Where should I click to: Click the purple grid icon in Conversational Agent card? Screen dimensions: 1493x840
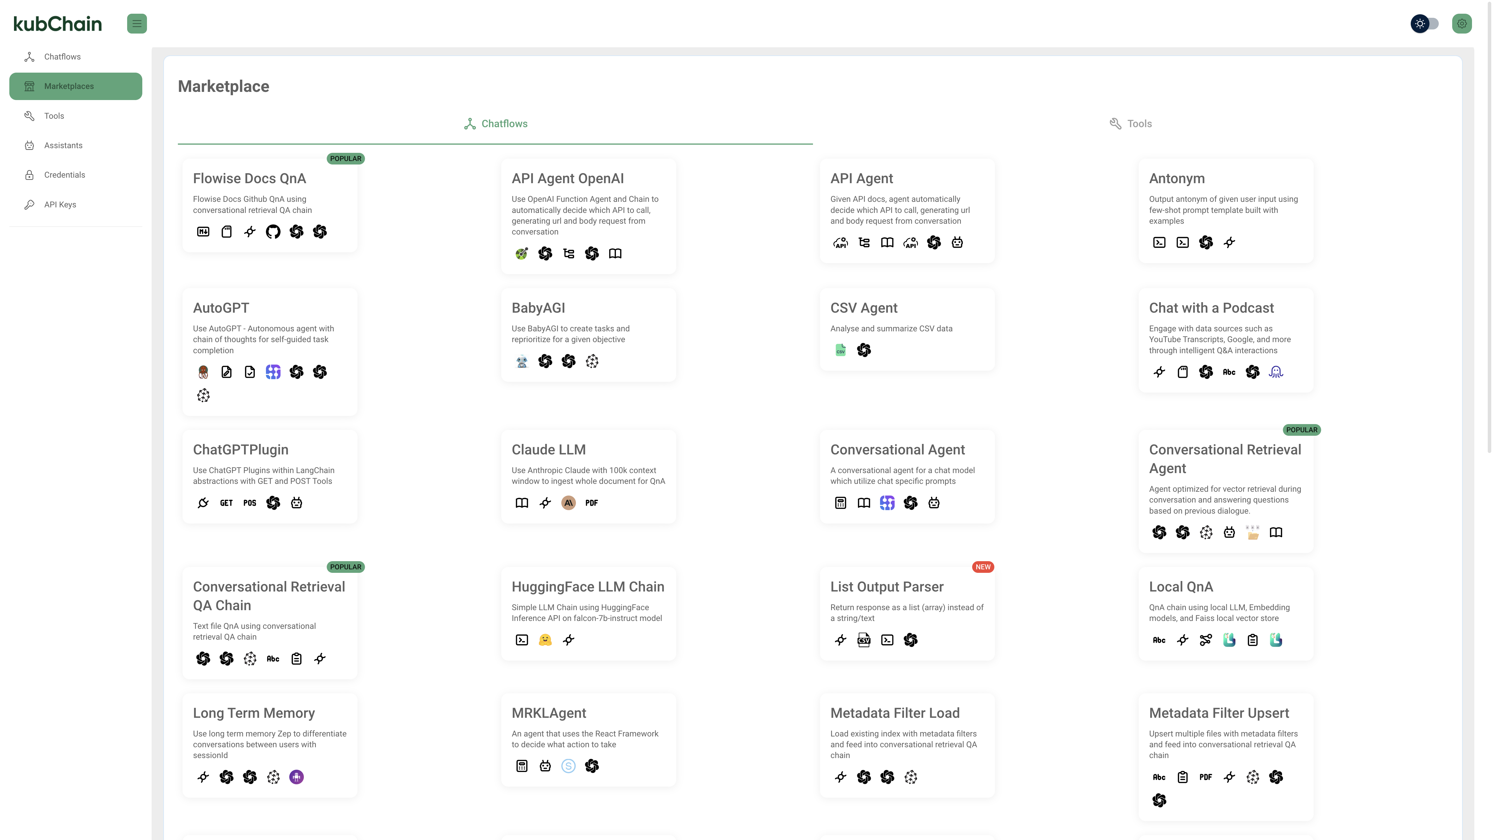pyautogui.click(x=887, y=503)
